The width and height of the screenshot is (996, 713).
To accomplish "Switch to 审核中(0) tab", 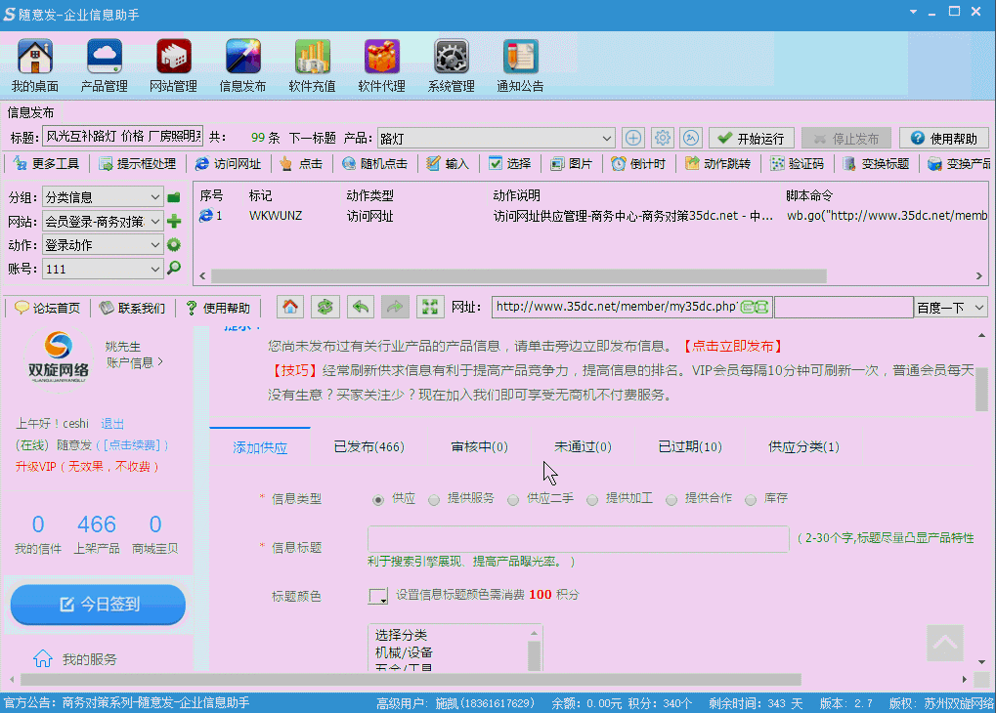I will 479,447.
